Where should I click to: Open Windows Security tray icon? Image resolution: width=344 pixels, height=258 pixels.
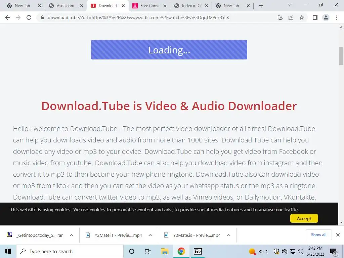tap(276, 251)
